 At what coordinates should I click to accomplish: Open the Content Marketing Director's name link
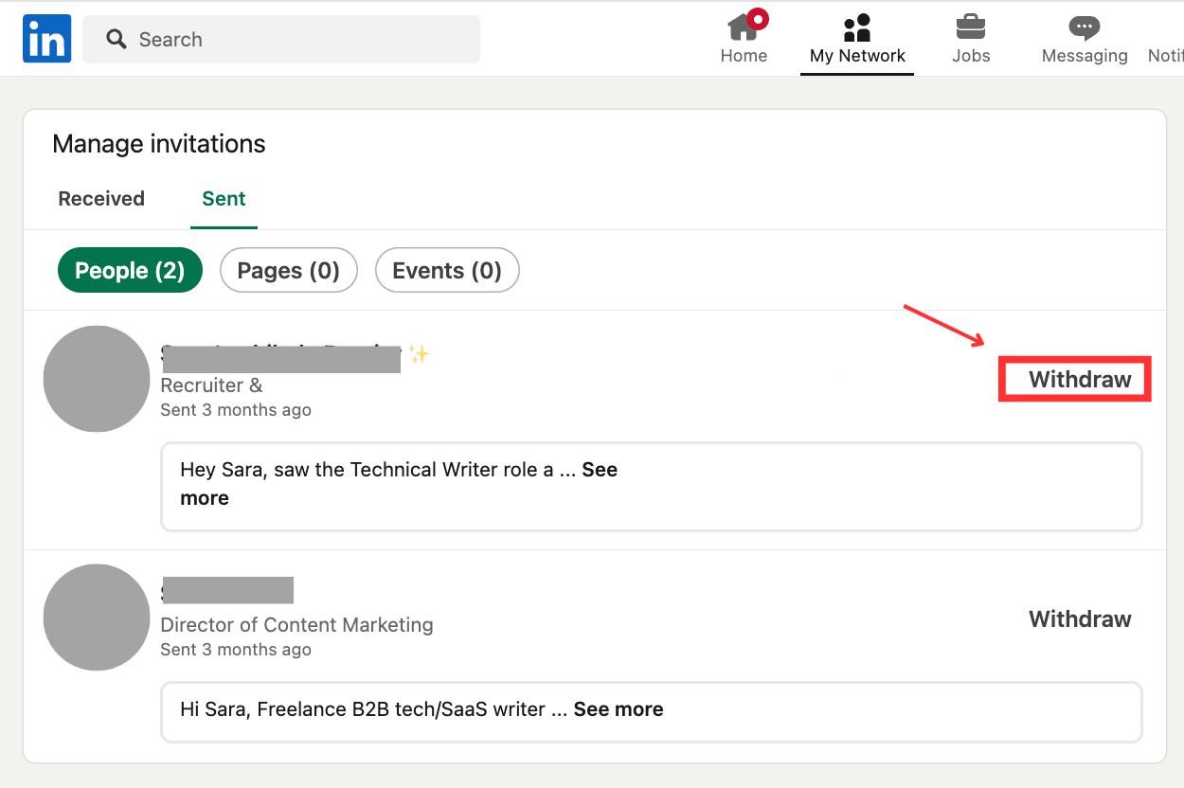coord(227,590)
